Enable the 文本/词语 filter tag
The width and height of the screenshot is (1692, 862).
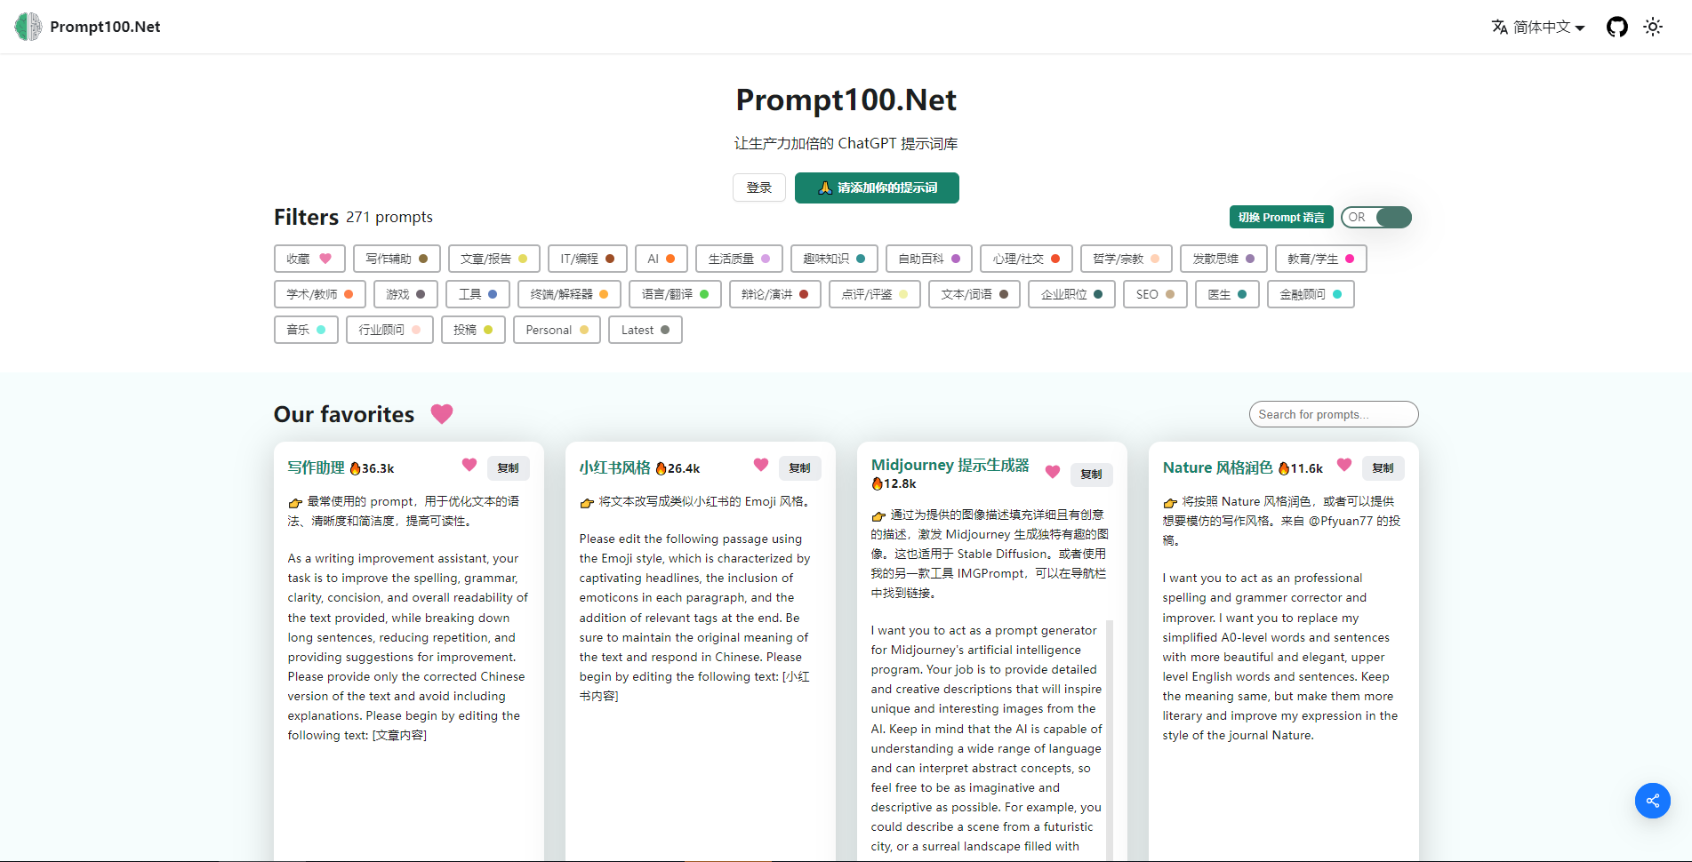pyautogui.click(x=974, y=294)
